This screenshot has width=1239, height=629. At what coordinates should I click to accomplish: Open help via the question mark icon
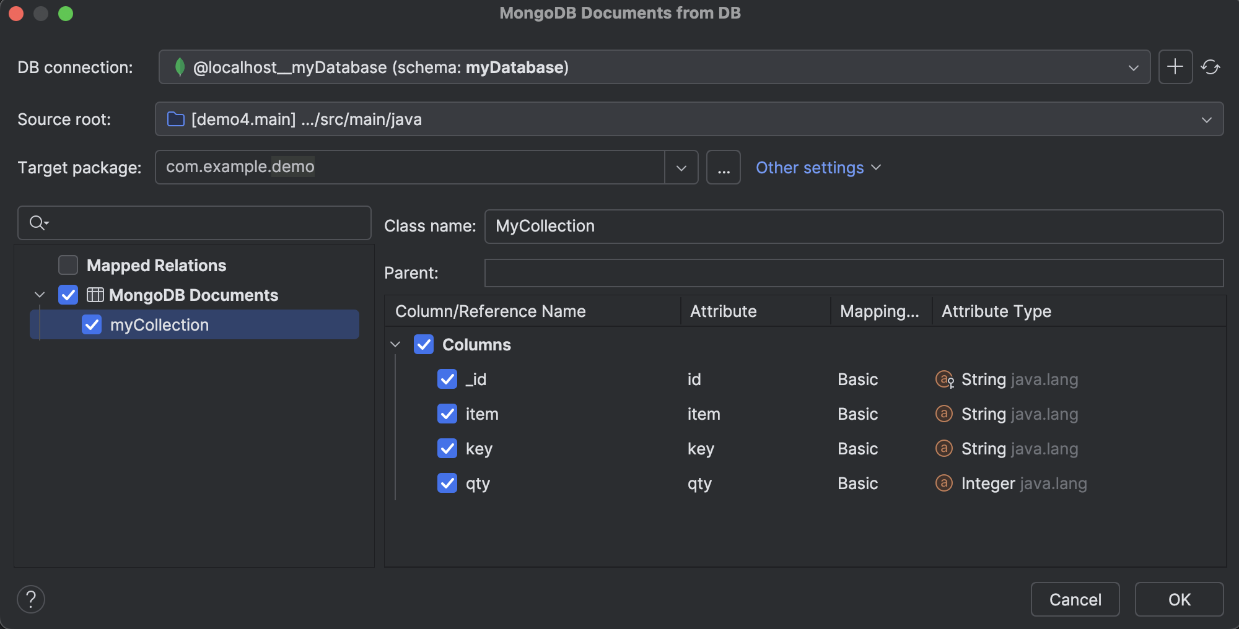pos(30,599)
